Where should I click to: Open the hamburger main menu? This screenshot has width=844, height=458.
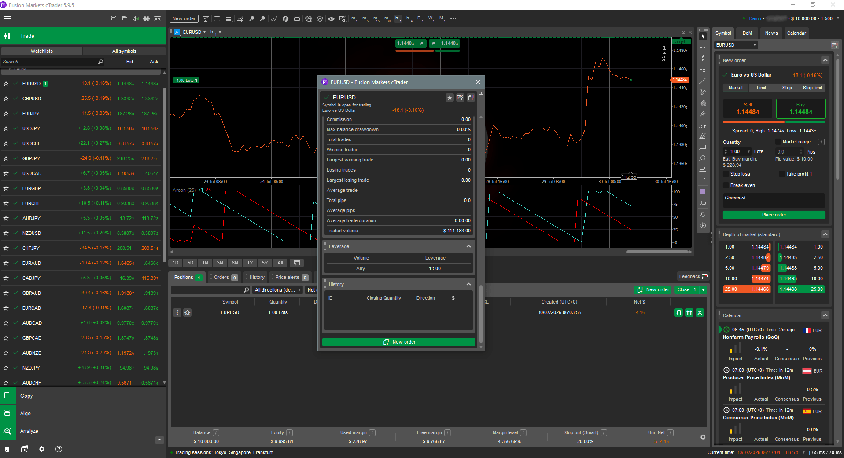pyautogui.click(x=7, y=19)
